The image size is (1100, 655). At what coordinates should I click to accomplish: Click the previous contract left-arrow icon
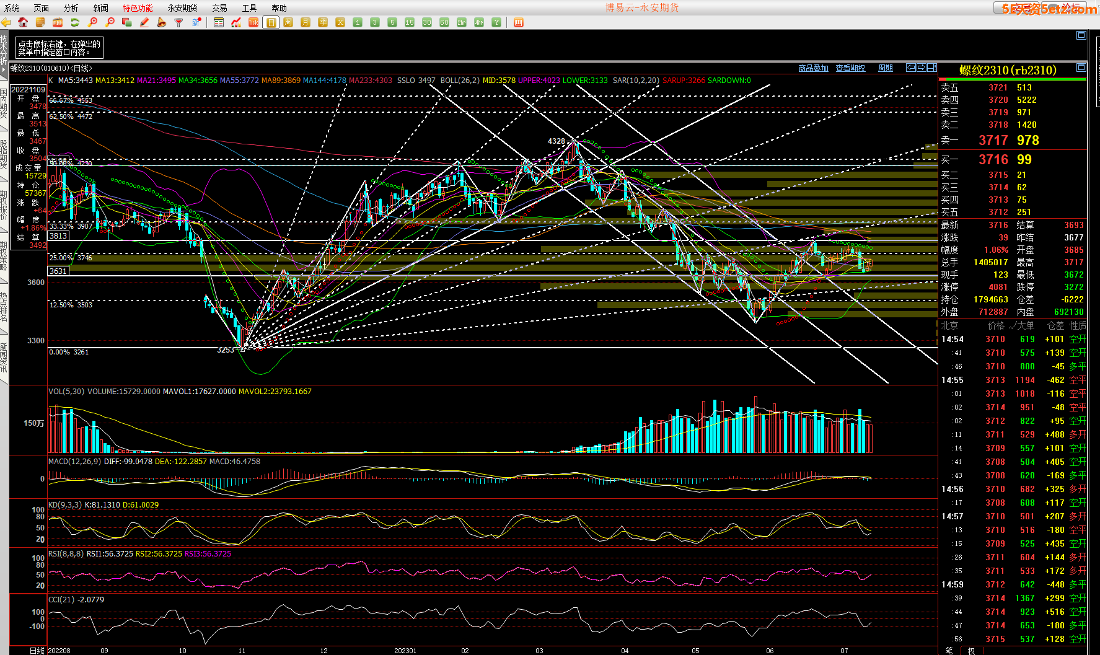tap(911, 68)
